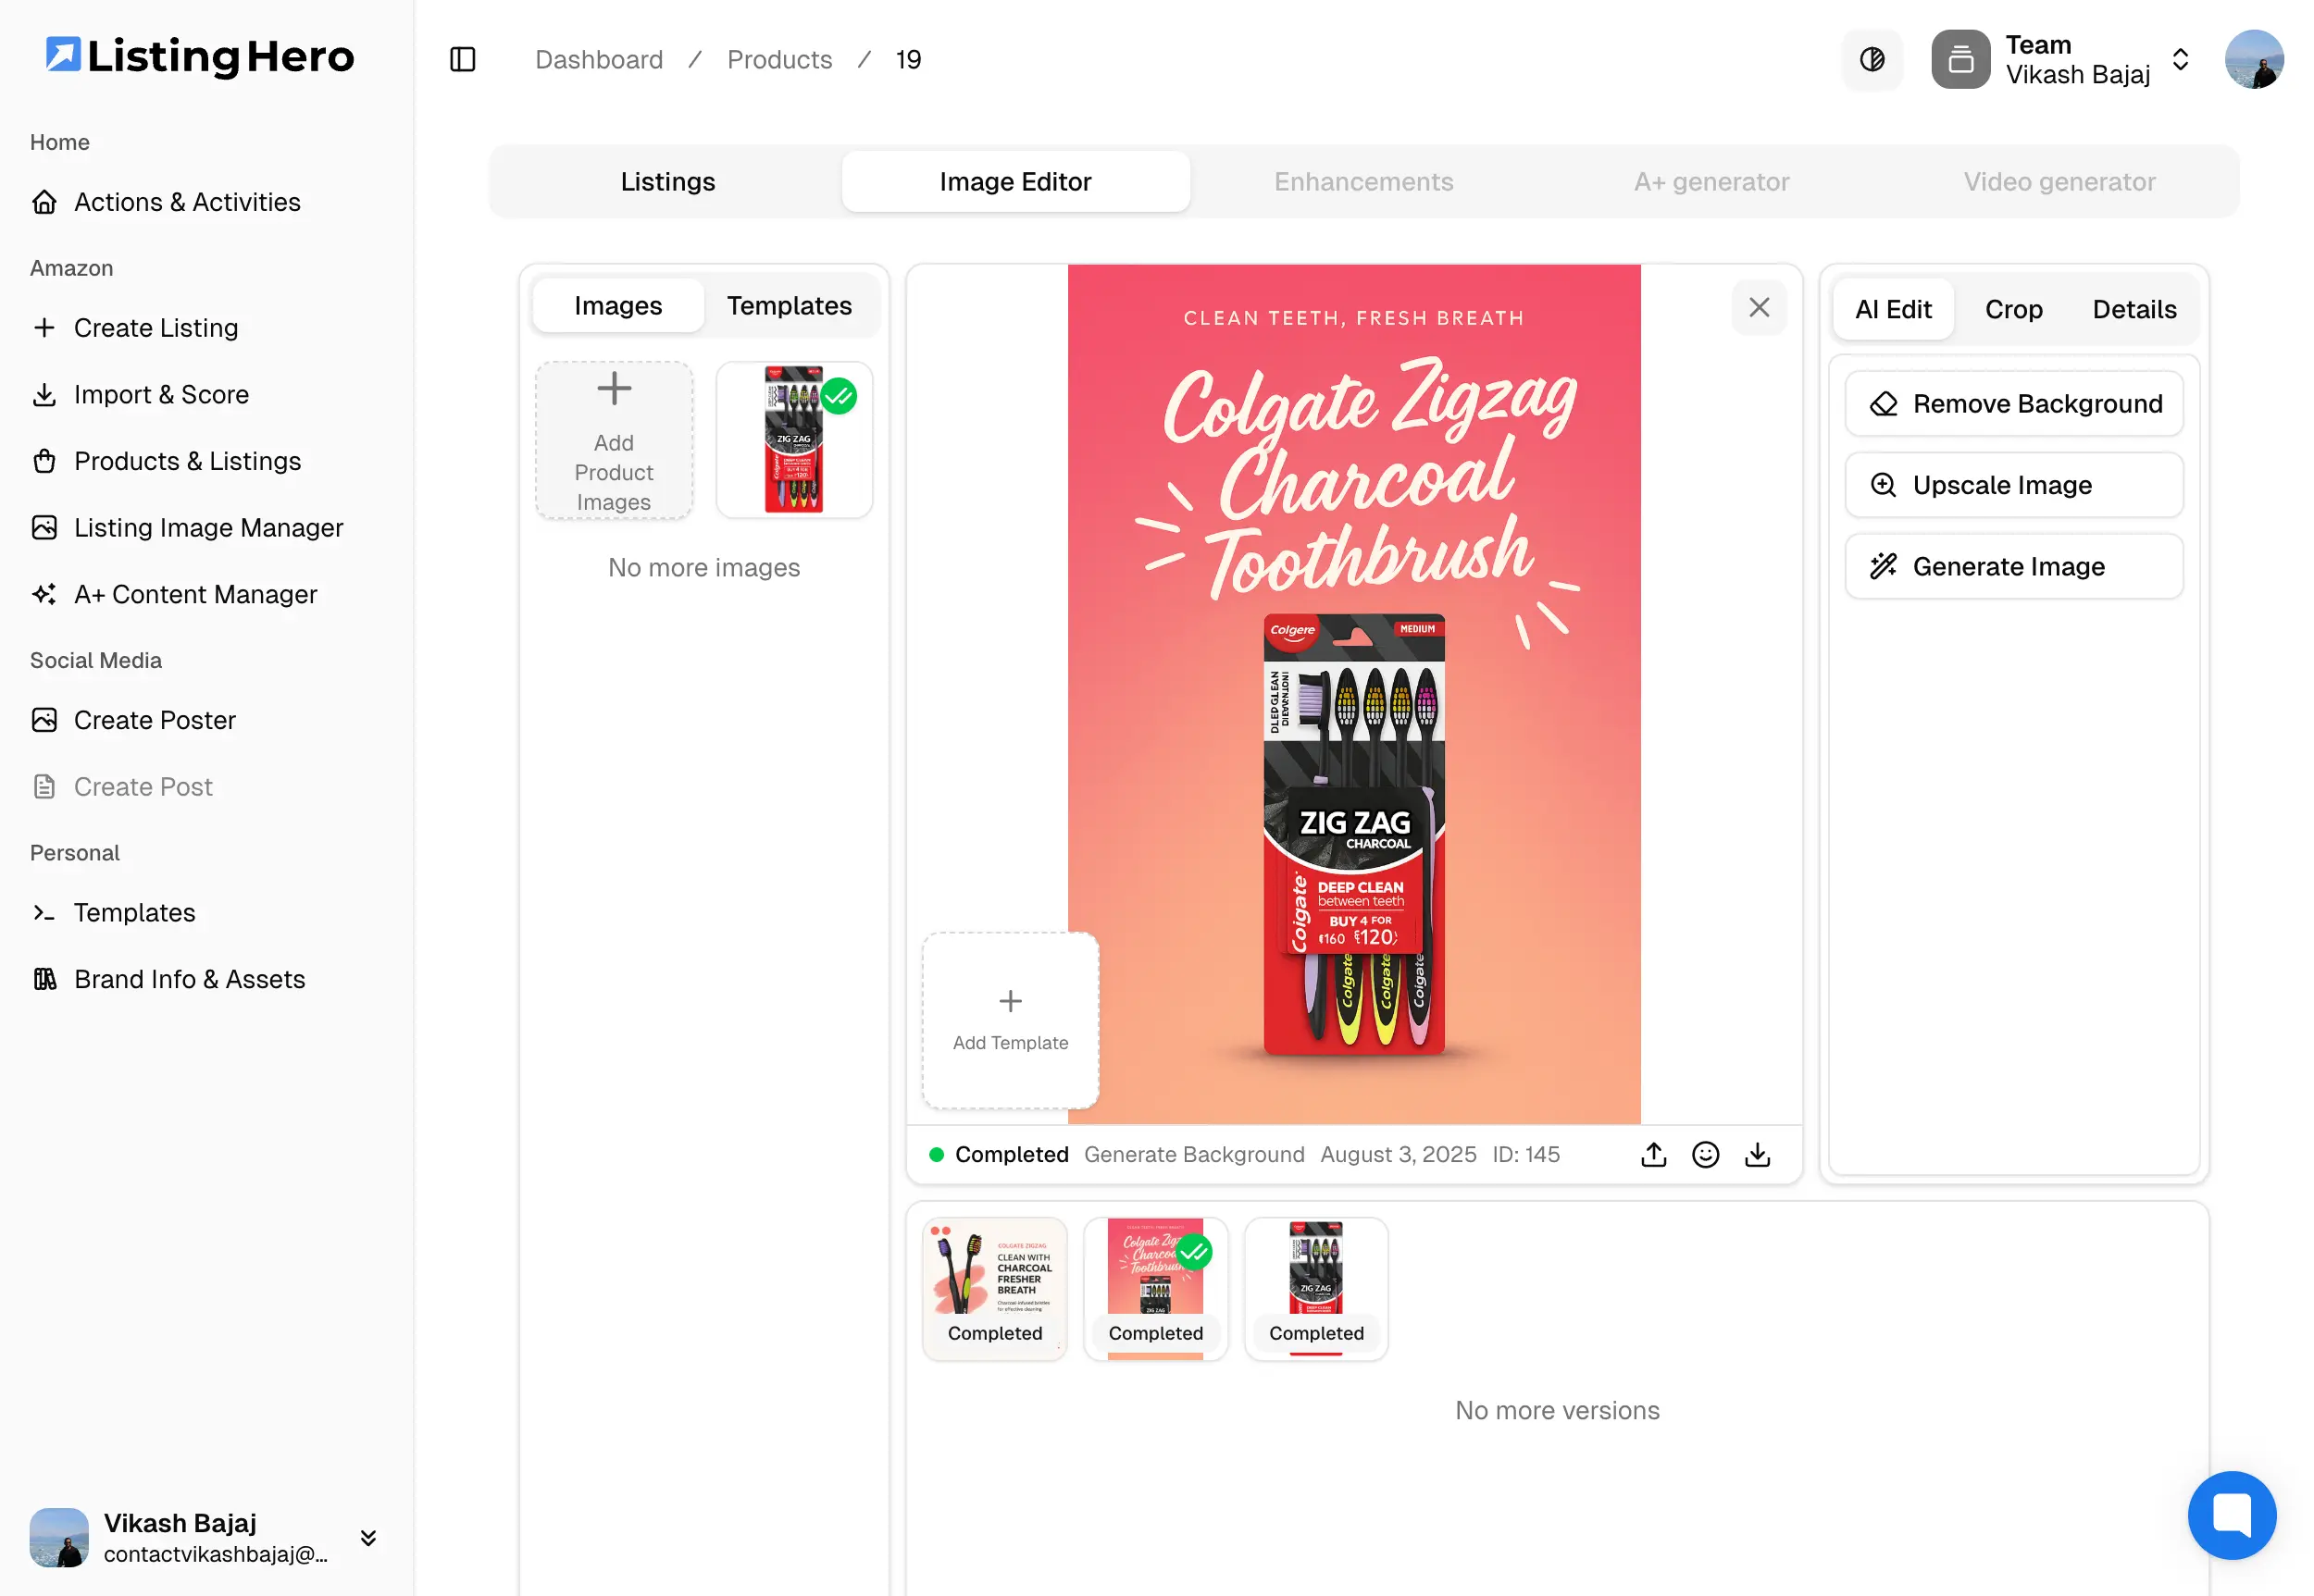This screenshot has width=2314, height=1596.
Task: Download the generated image
Action: (x=1758, y=1155)
